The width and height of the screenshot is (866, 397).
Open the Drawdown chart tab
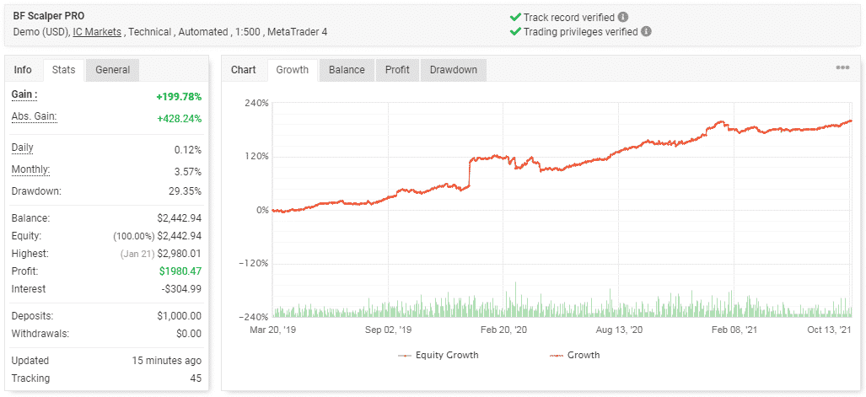454,70
